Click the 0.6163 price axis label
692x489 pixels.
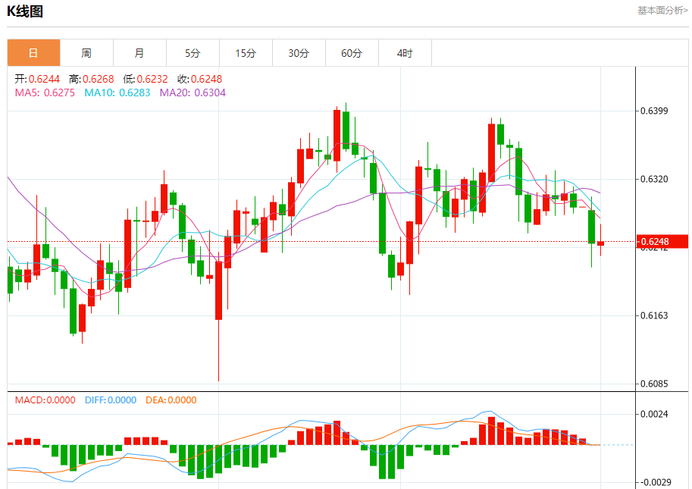coord(654,315)
